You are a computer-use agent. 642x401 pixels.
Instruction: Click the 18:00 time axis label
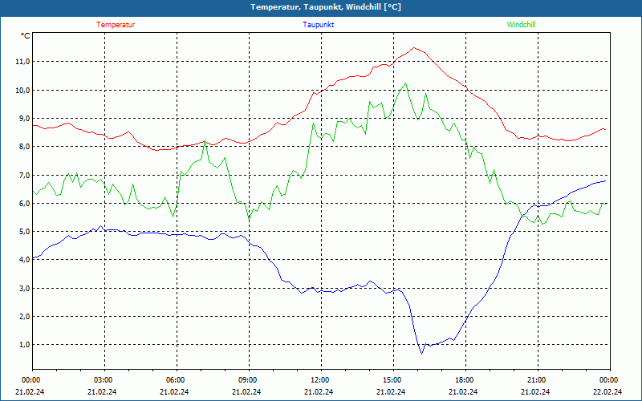click(x=465, y=380)
